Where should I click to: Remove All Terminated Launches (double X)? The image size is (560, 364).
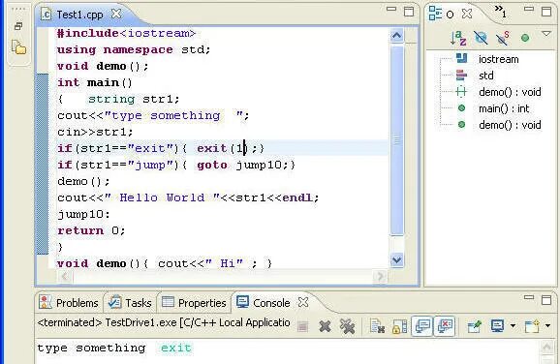point(347,326)
